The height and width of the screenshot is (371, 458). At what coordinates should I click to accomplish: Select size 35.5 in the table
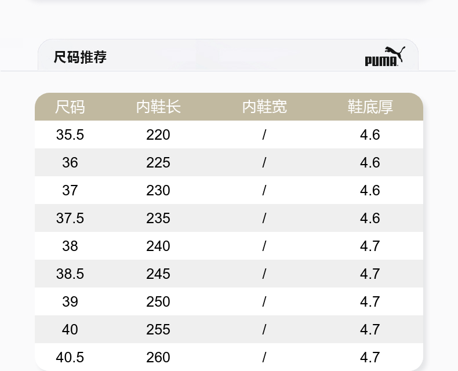[x=70, y=135]
